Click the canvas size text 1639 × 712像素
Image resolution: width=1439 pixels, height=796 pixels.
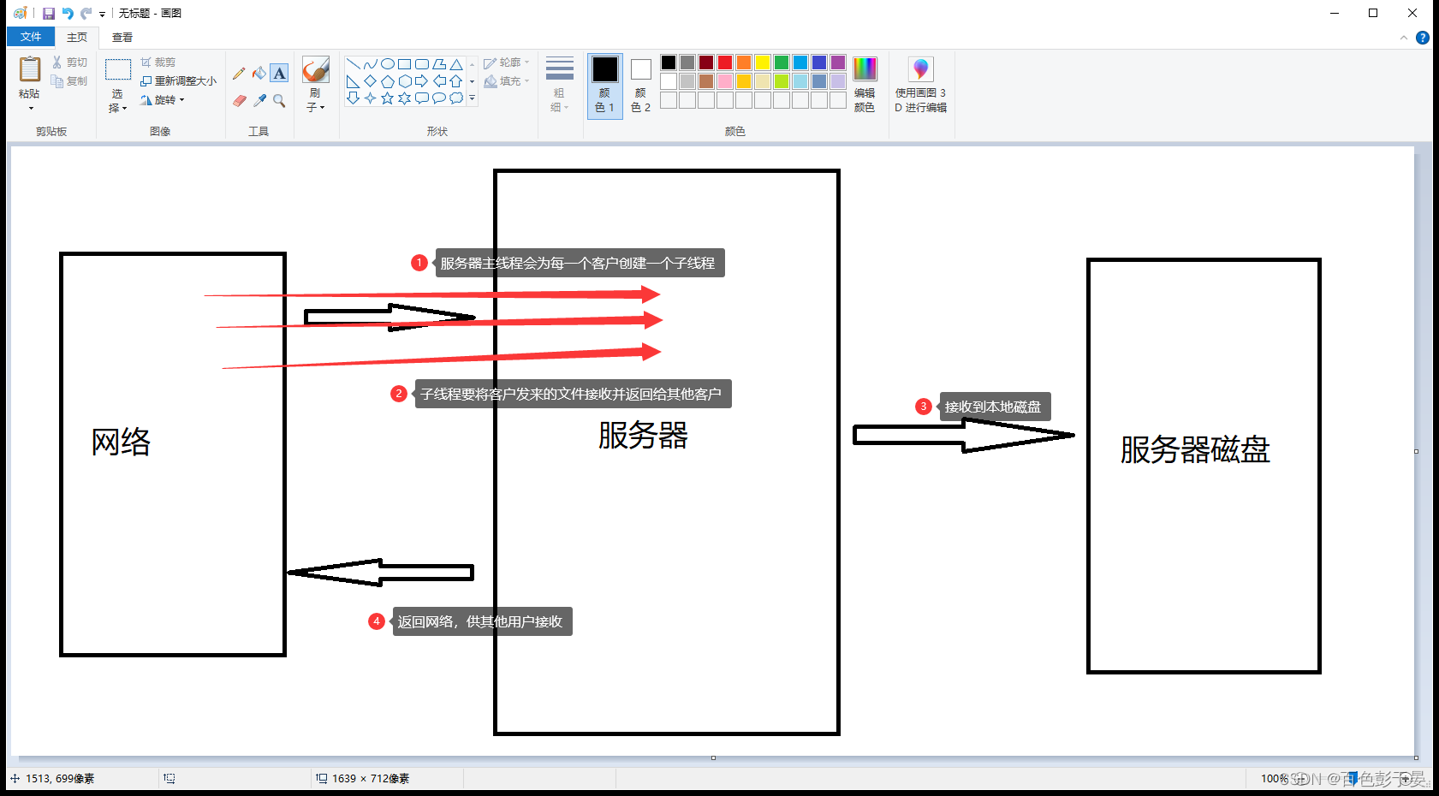[371, 779]
